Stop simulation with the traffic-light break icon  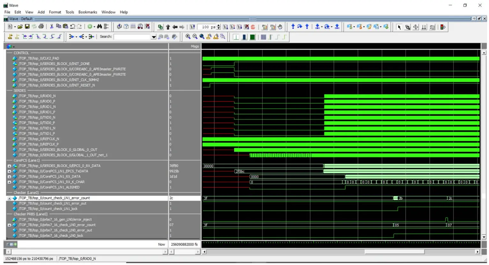442,27
